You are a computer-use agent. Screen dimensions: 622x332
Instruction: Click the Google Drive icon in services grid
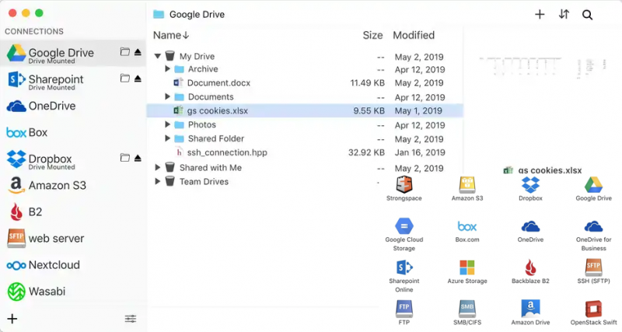(593, 184)
